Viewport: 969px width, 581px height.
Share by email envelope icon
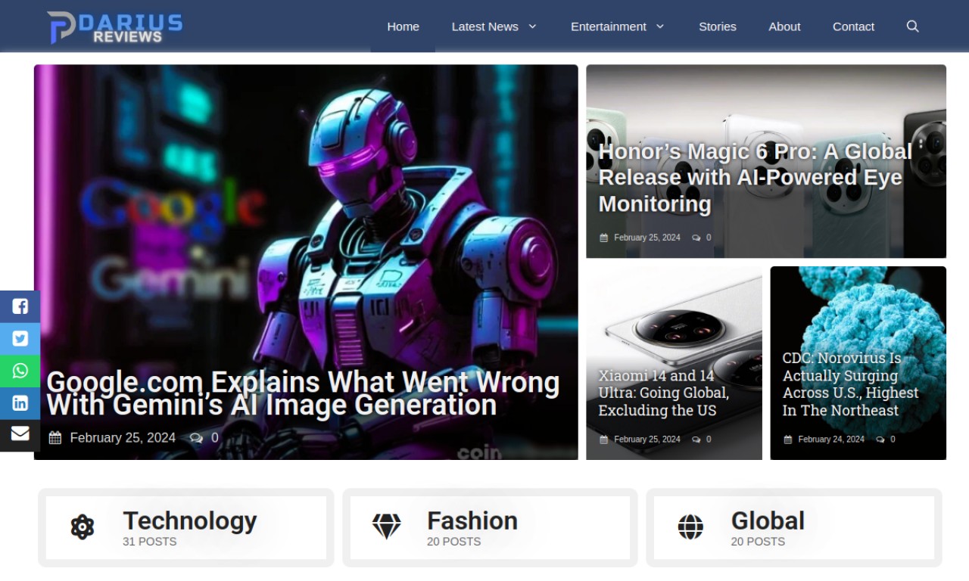20,434
